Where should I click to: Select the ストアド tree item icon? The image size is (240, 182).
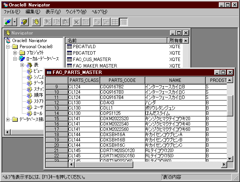point(30,101)
